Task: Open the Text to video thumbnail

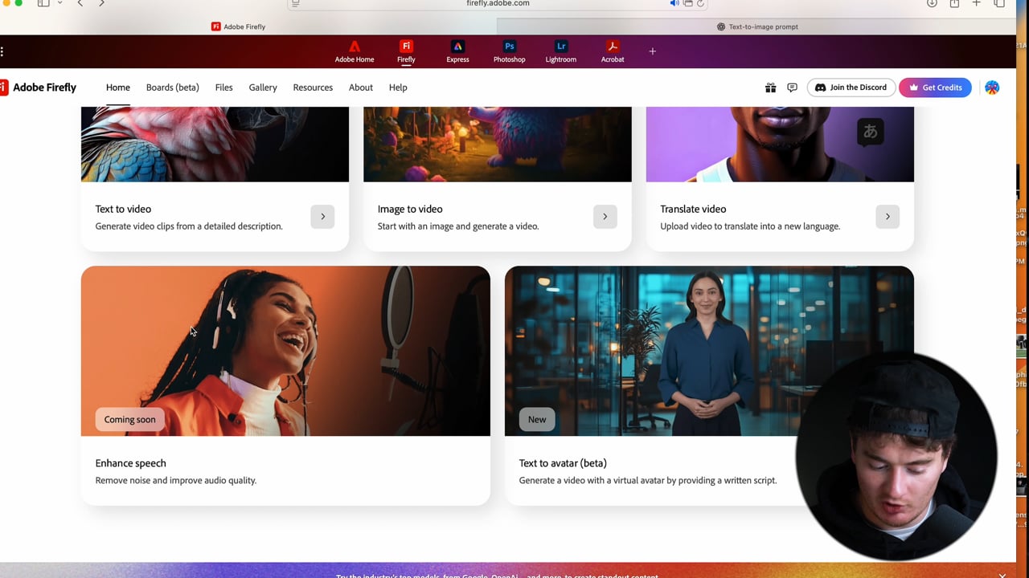Action: tap(215, 144)
